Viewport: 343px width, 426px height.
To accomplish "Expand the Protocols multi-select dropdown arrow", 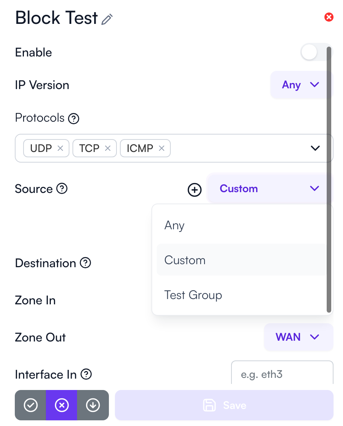I will (315, 148).
